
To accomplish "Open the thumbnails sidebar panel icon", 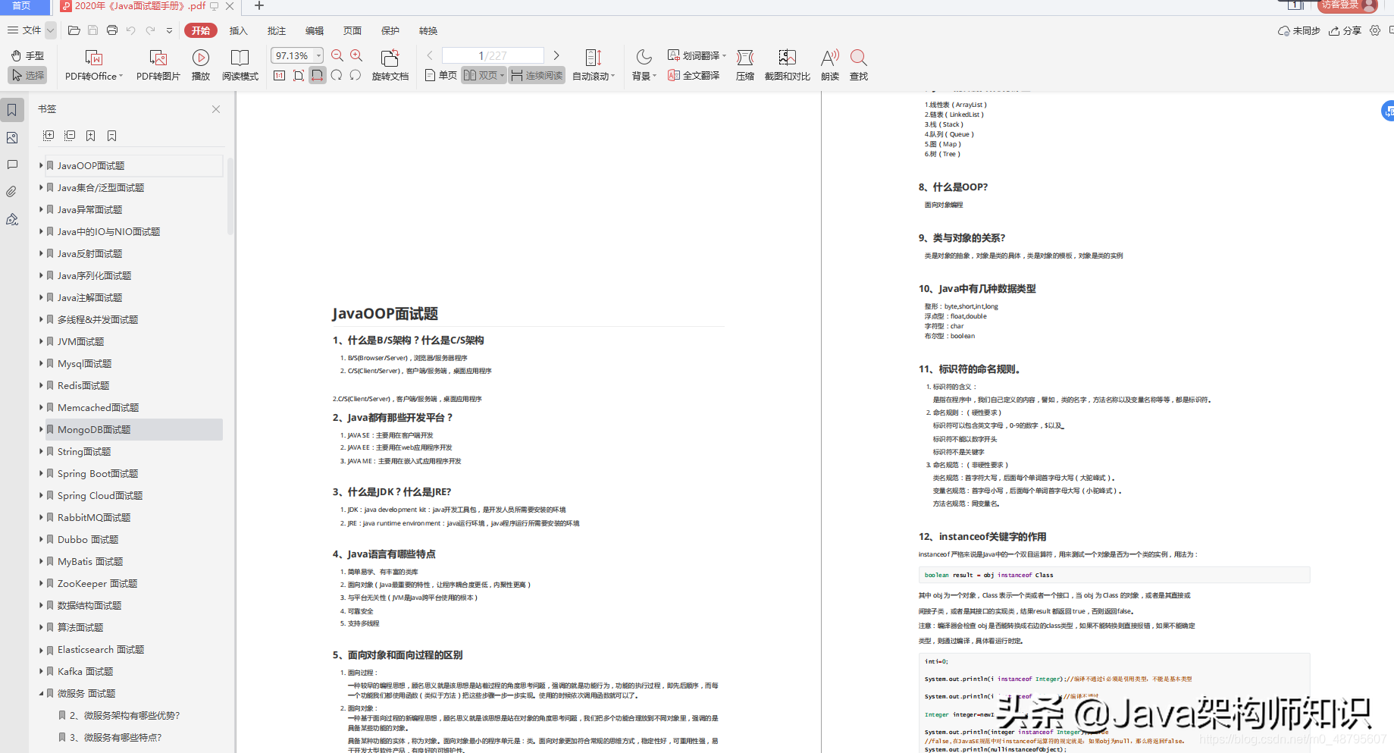I will (12, 138).
